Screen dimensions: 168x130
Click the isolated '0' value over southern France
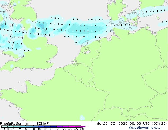tap(81, 118)
